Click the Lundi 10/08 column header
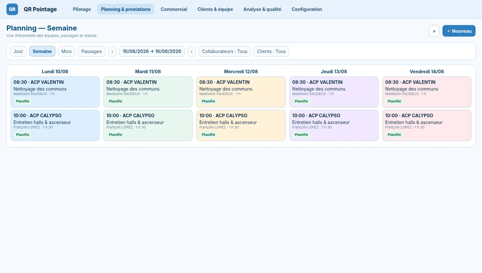 pos(55,72)
